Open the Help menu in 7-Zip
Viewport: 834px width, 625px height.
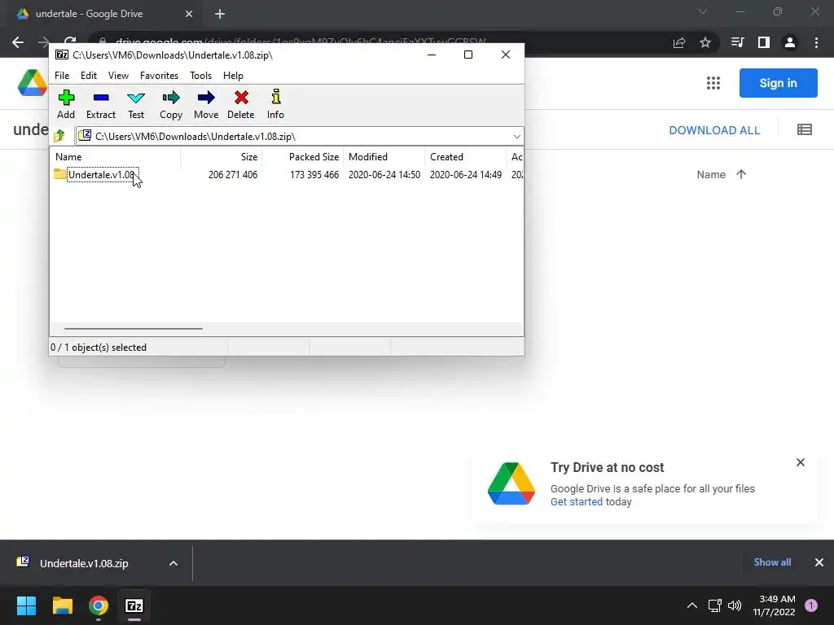(x=233, y=76)
